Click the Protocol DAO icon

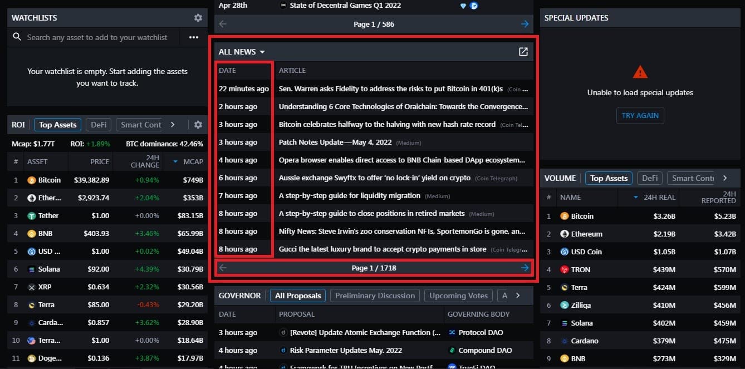click(x=452, y=332)
